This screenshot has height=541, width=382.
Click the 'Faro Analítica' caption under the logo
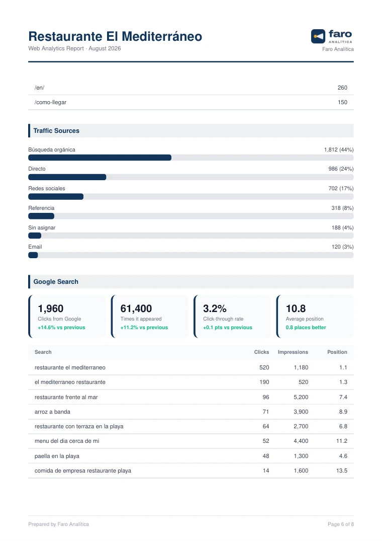tap(338, 49)
